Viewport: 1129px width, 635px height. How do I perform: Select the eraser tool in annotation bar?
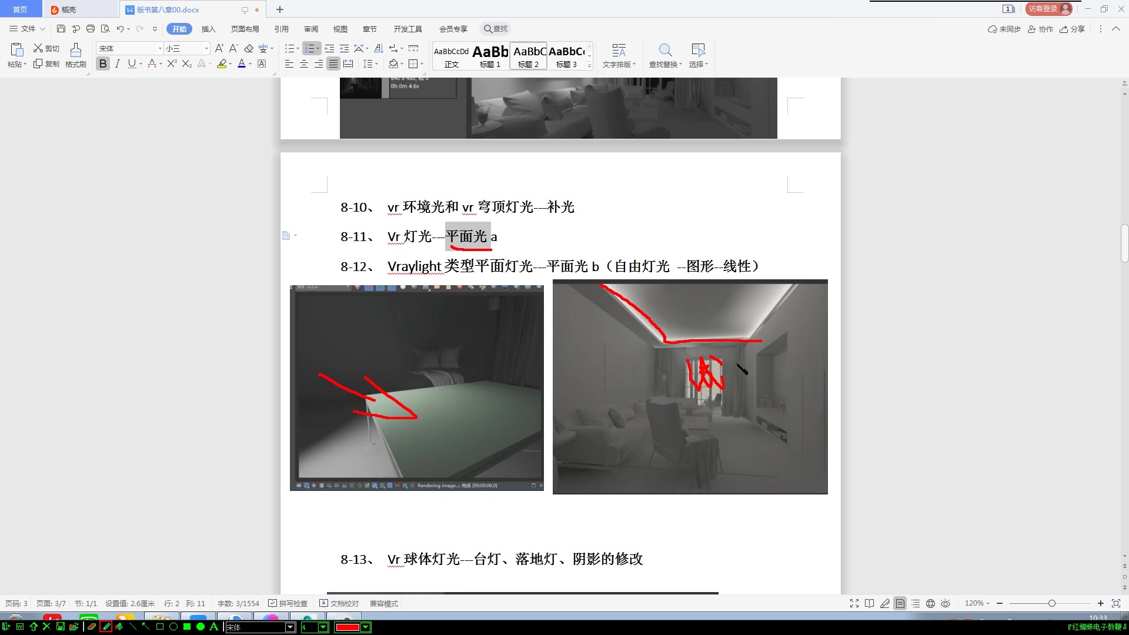pyautogui.click(x=92, y=627)
